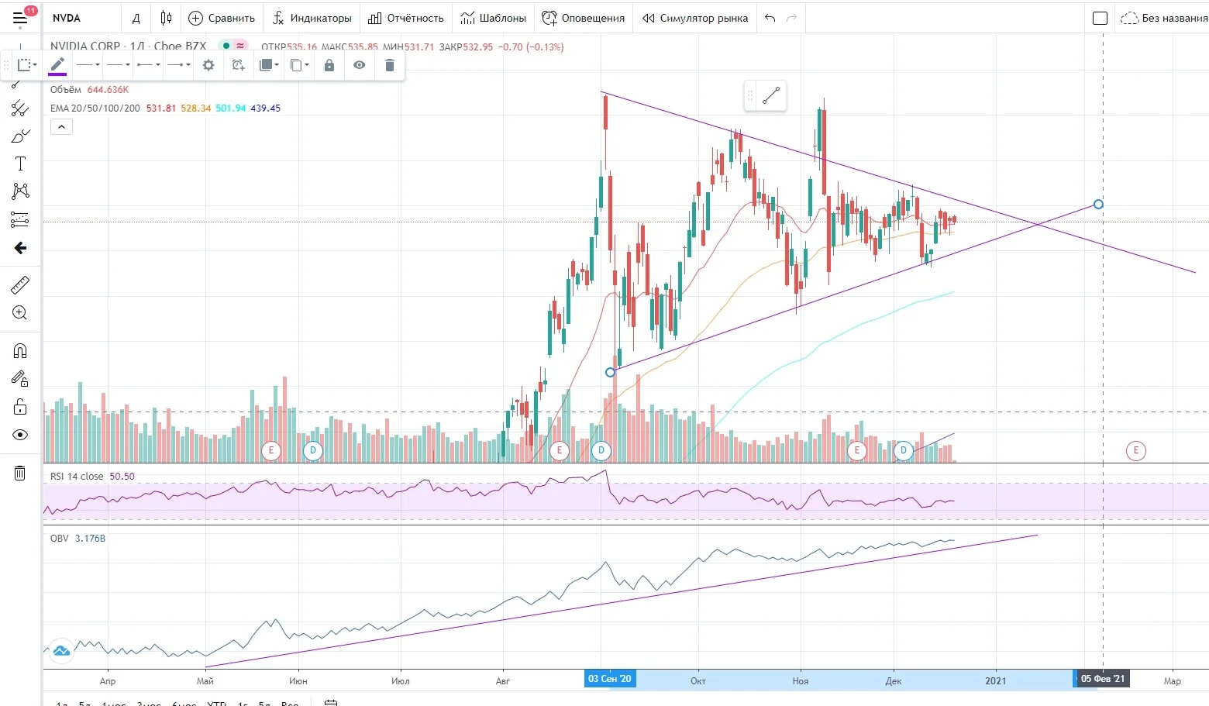This screenshot has height=706, width=1209.
Task: Select the forecasting and measurement tool
Action: pos(20,219)
